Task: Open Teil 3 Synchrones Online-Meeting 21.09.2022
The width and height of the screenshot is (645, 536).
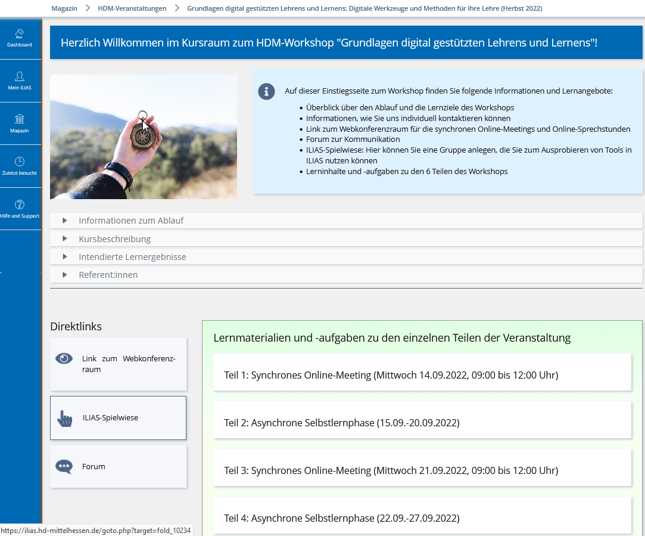Action: coord(391,470)
